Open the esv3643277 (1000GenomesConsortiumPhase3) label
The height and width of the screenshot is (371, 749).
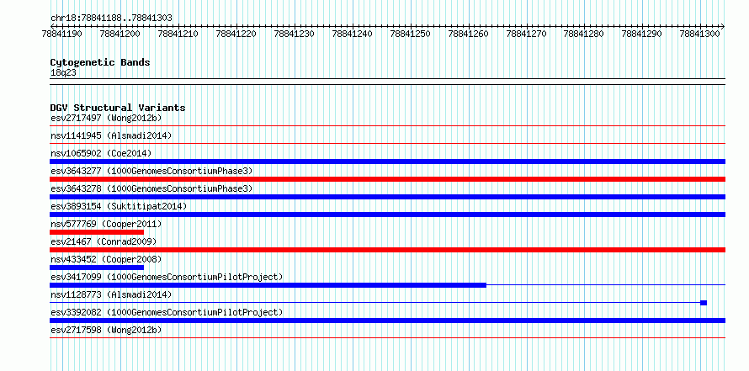click(151, 171)
